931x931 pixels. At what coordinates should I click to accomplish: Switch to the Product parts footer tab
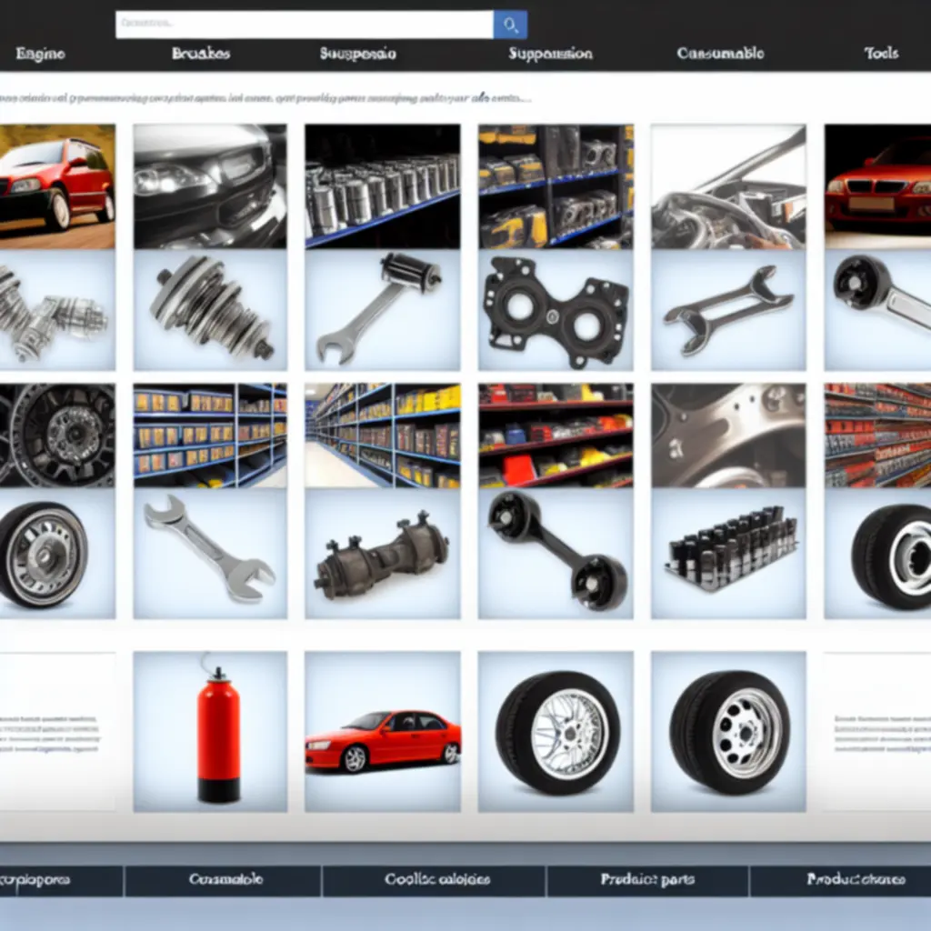[647, 879]
